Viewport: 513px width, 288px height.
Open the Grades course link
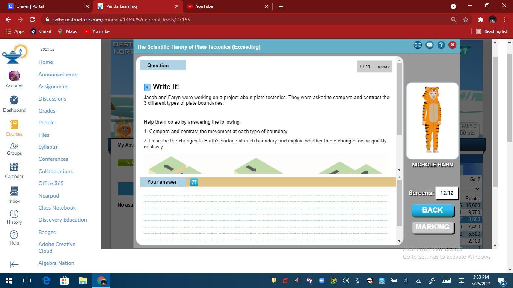pyautogui.click(x=47, y=111)
